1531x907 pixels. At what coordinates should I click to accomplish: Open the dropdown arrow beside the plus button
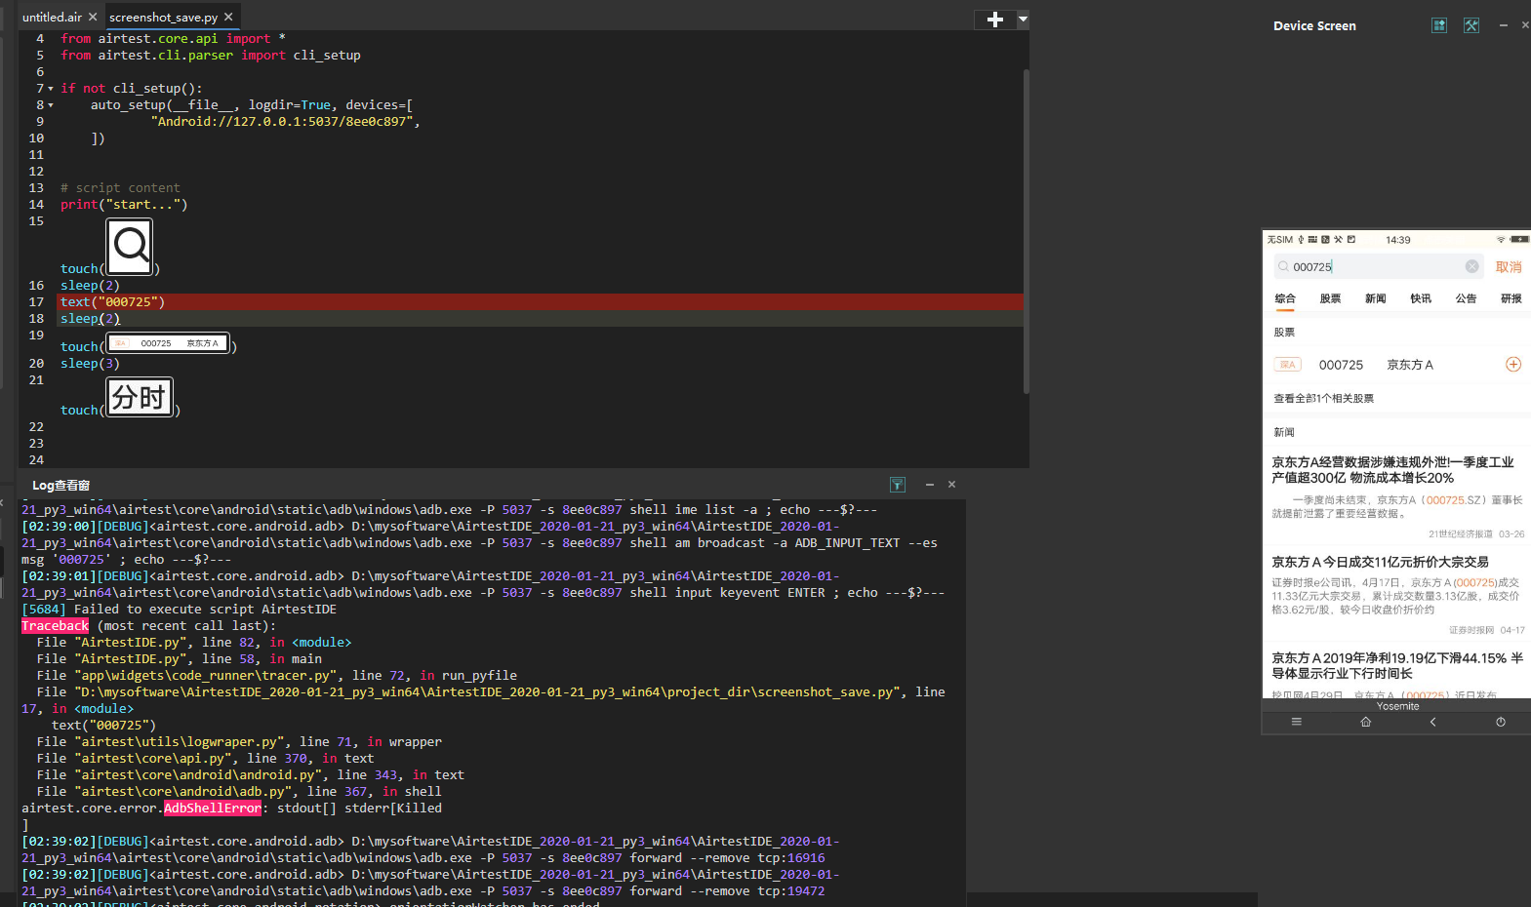point(1023,19)
